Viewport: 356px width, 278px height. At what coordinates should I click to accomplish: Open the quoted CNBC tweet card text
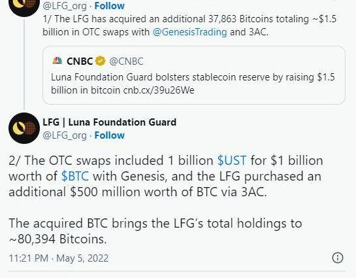tap(193, 84)
